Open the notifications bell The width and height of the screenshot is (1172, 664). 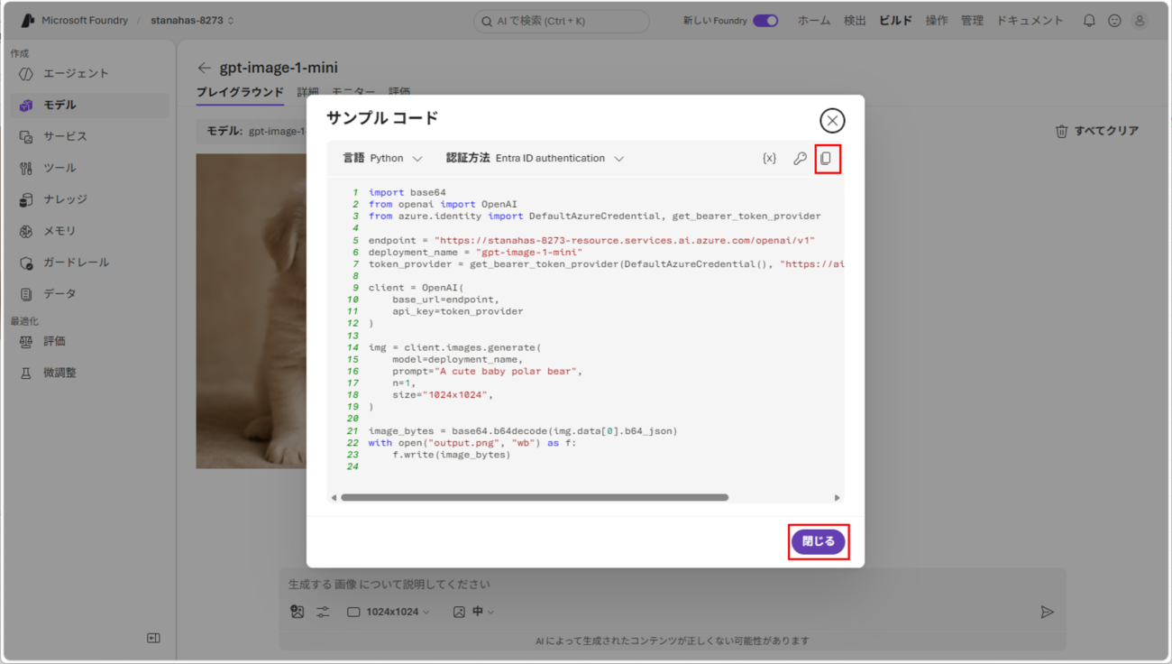coord(1089,21)
